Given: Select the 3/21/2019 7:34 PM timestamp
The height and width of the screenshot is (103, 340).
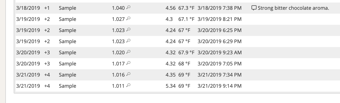Looking at the screenshot, I should tap(219, 75).
